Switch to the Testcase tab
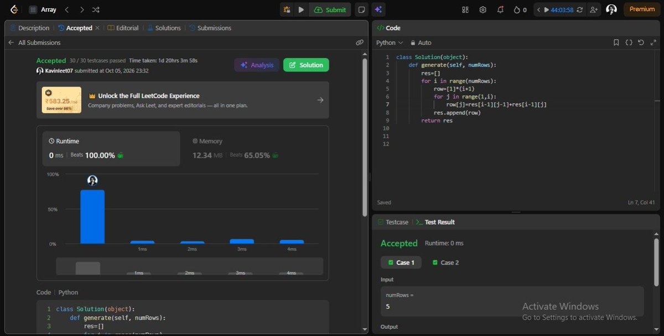The width and height of the screenshot is (664, 336). pos(393,222)
